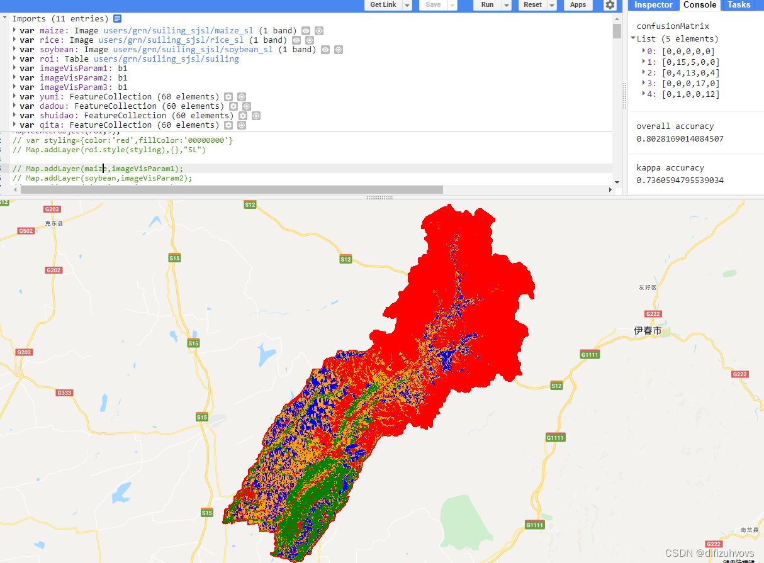Click target icon on dadou collection
764x563 pixels.
click(x=247, y=106)
